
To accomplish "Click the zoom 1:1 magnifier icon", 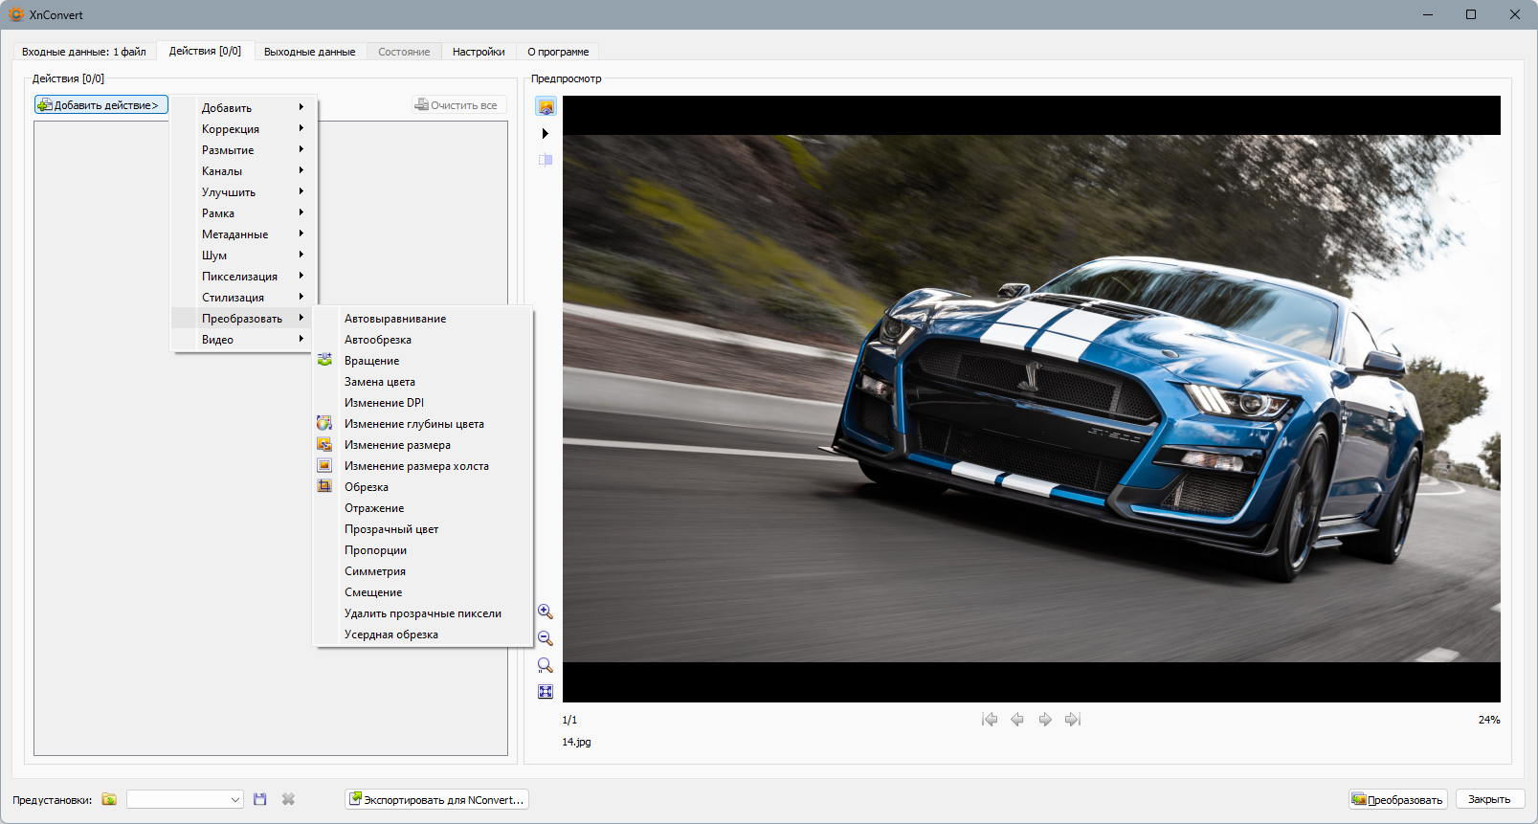I will [x=546, y=665].
